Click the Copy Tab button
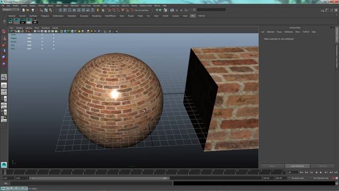339x191 pixels. [x=323, y=166]
